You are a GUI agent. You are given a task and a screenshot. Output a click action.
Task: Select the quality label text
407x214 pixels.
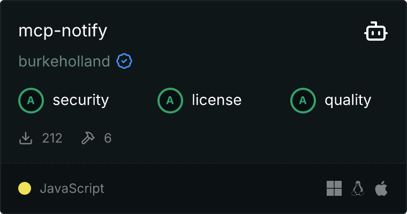tap(348, 101)
